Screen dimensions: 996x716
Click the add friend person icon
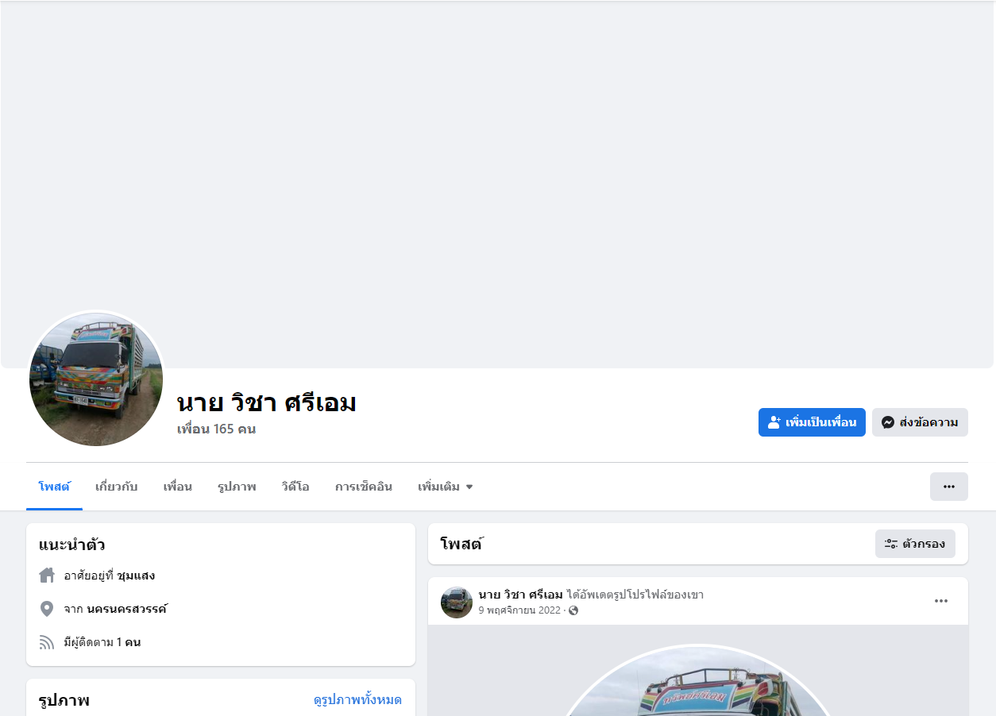pyautogui.click(x=774, y=422)
